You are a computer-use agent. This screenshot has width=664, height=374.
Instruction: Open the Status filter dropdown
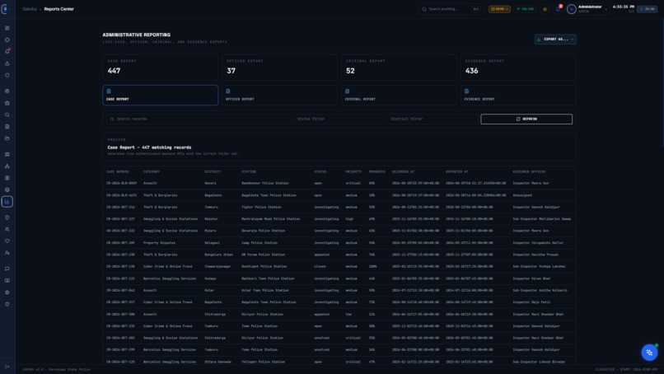pyautogui.click(x=339, y=119)
